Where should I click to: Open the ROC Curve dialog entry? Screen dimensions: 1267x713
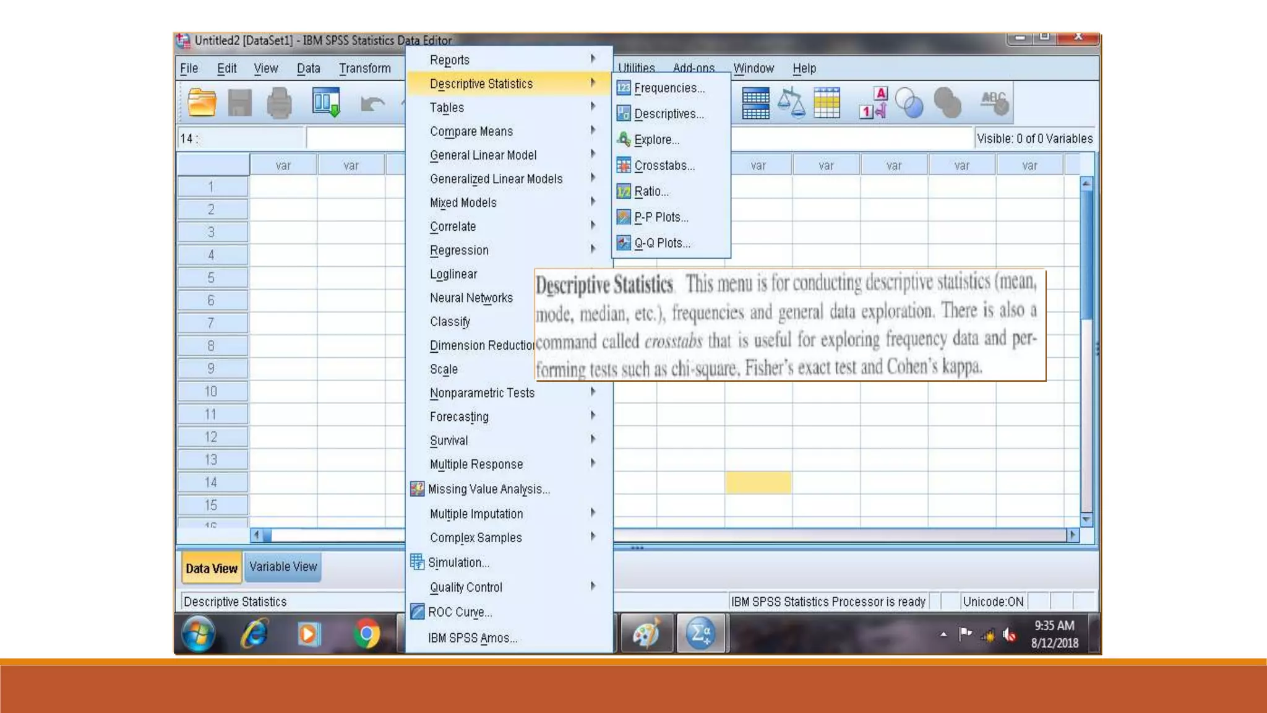point(459,612)
